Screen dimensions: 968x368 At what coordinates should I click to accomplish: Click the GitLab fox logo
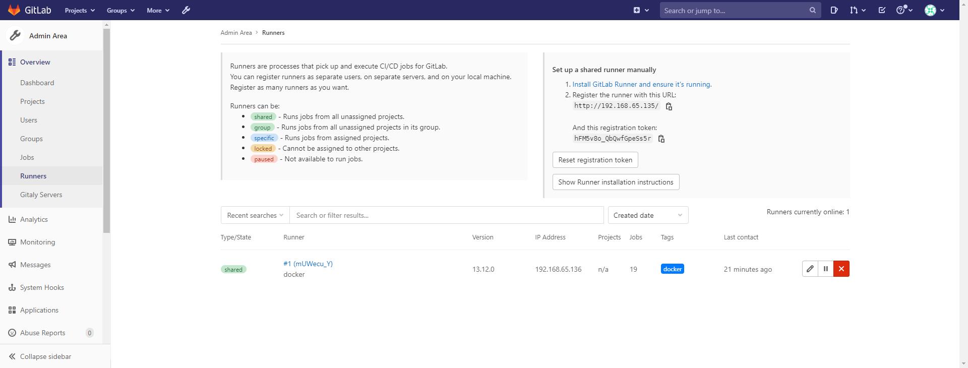point(14,10)
